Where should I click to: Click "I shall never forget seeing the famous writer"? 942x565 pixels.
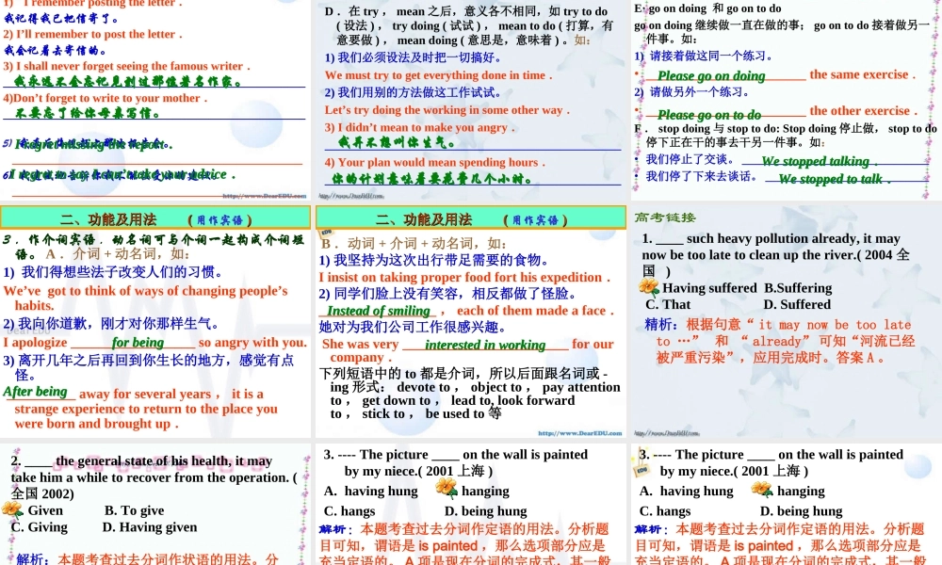pos(132,66)
